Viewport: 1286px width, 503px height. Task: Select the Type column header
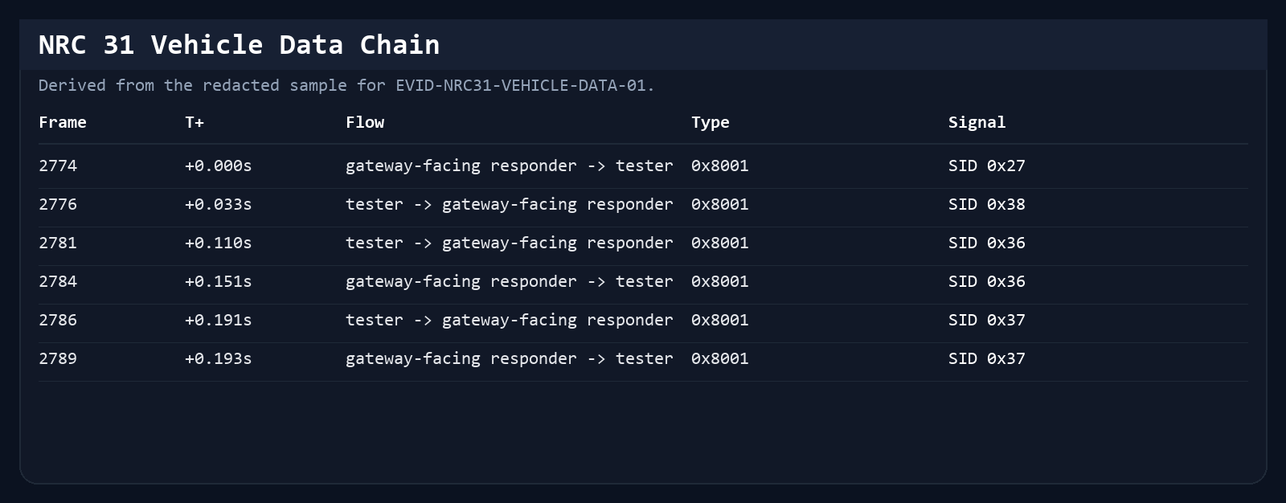click(x=711, y=122)
